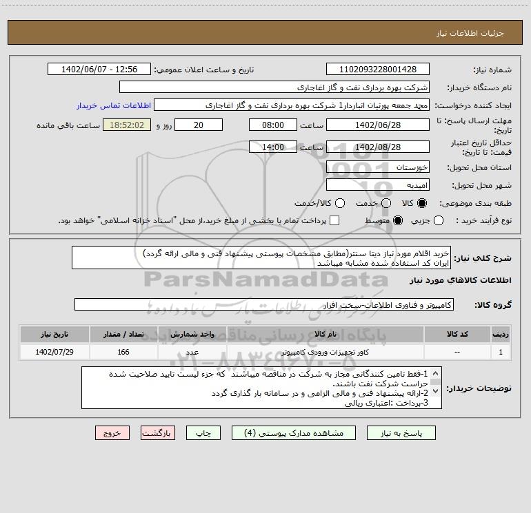The width and height of the screenshot is (531, 513).
Task: Click the price validity time 14:00
Action: click(x=273, y=147)
